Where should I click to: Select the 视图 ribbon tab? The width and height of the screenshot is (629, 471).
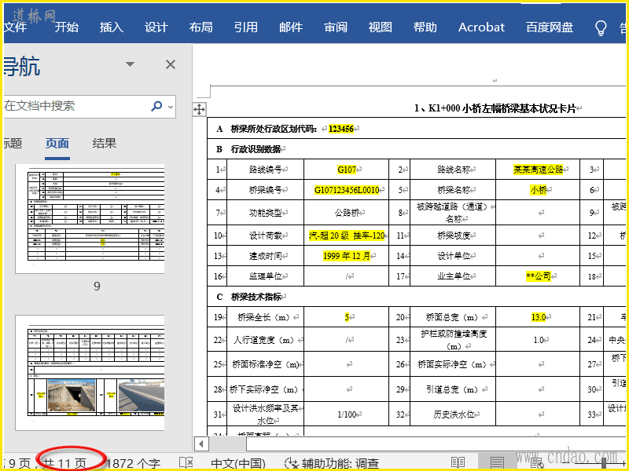pos(381,27)
